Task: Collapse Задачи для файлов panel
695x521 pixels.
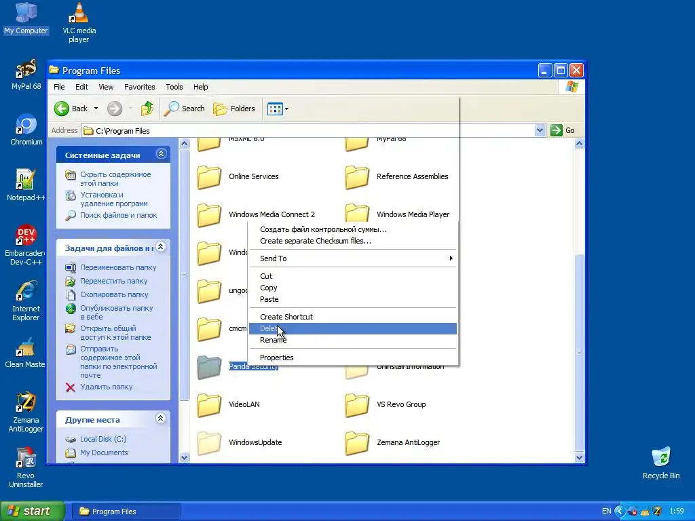Action: point(161,247)
